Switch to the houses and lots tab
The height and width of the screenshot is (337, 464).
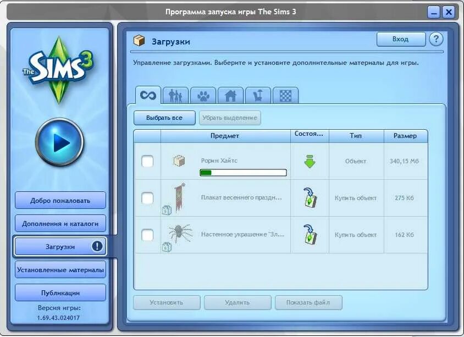[x=230, y=96]
